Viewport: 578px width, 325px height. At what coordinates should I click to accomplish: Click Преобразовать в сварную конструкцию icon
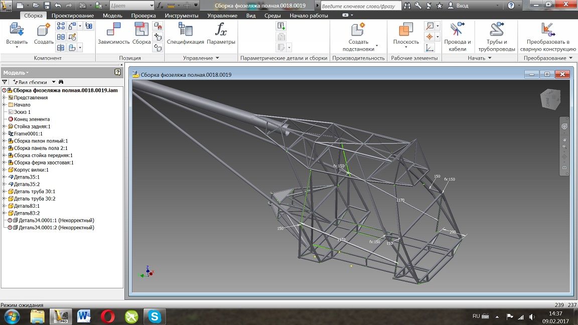click(547, 31)
